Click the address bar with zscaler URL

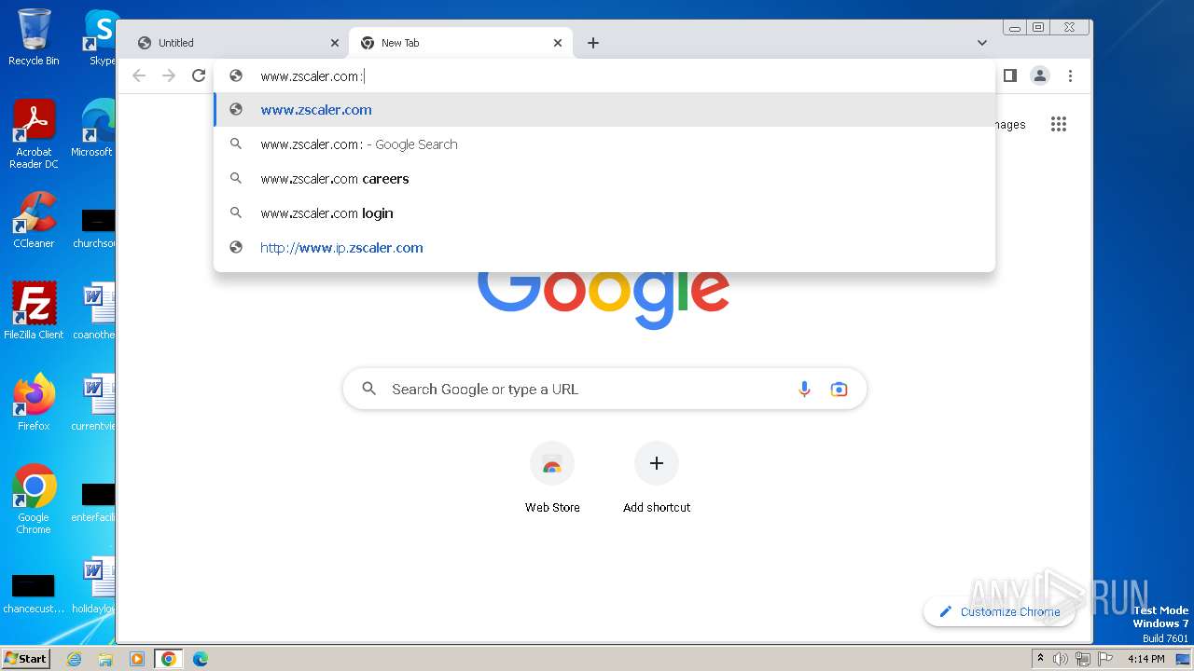click(604, 75)
